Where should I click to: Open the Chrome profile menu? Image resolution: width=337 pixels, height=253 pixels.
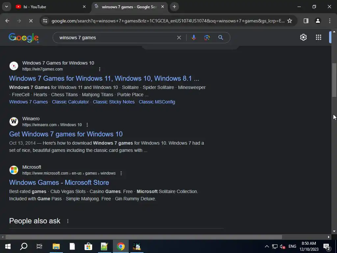[x=318, y=21]
